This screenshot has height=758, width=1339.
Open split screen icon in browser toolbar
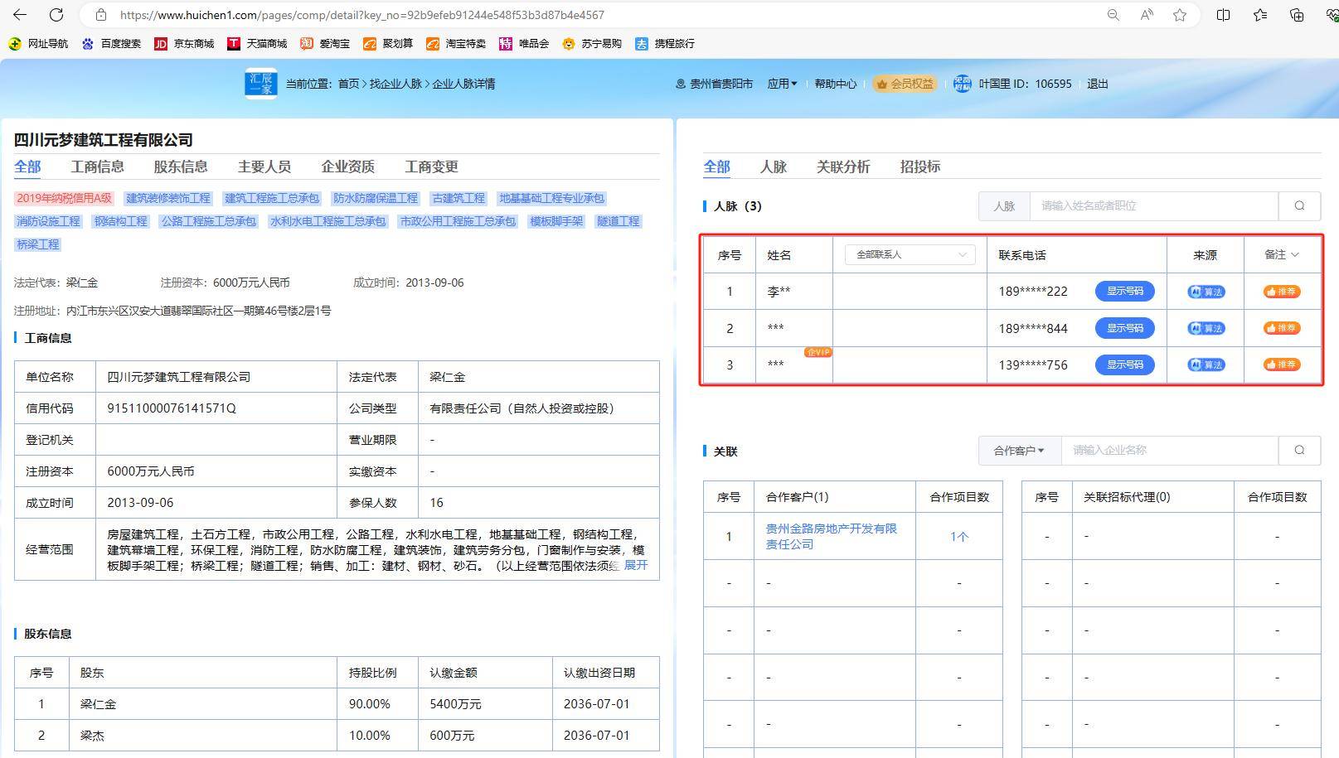(x=1223, y=15)
